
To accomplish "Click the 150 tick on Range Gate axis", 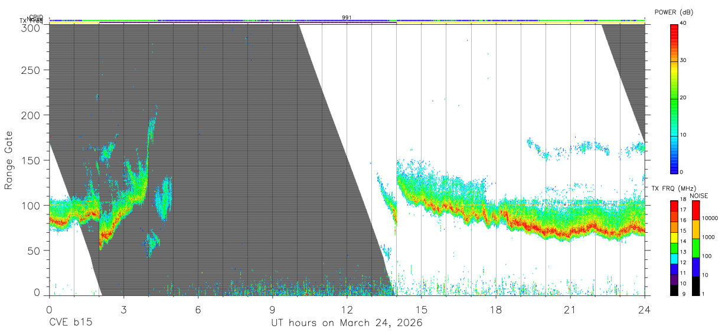I will (x=31, y=160).
